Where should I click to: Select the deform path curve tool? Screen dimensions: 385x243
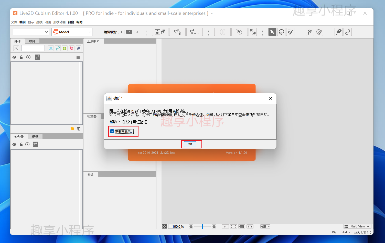point(348,32)
